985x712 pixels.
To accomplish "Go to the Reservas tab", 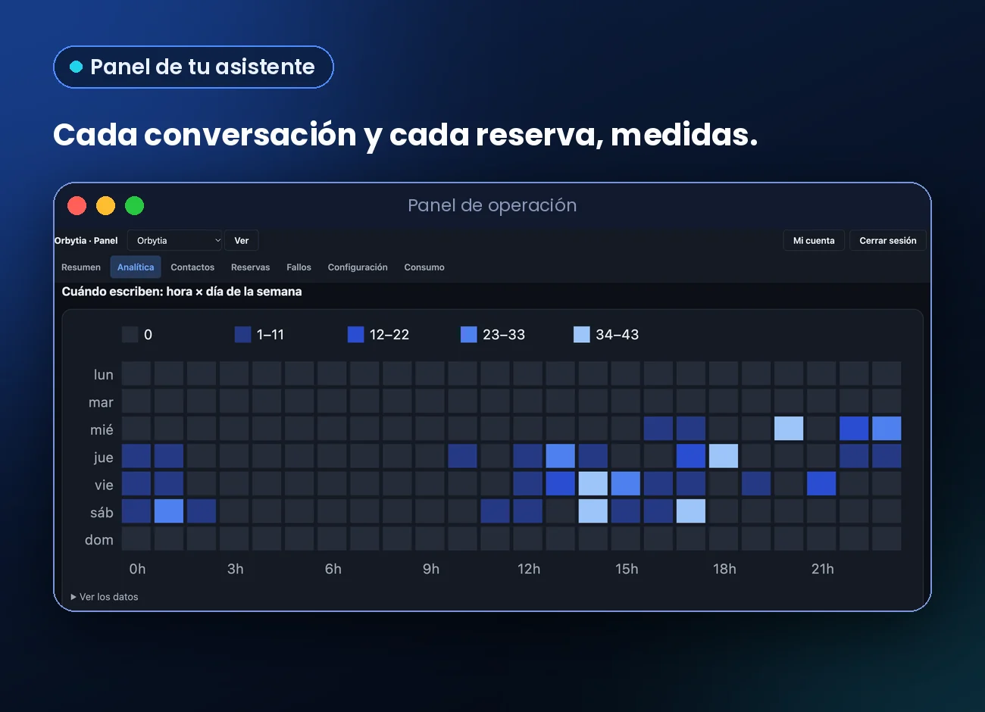I will (250, 267).
